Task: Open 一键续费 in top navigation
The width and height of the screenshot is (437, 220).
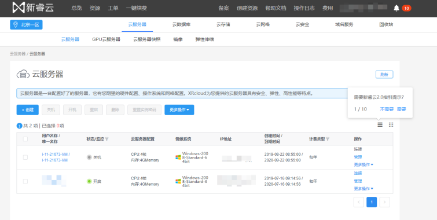Action: pyautogui.click(x=136, y=8)
